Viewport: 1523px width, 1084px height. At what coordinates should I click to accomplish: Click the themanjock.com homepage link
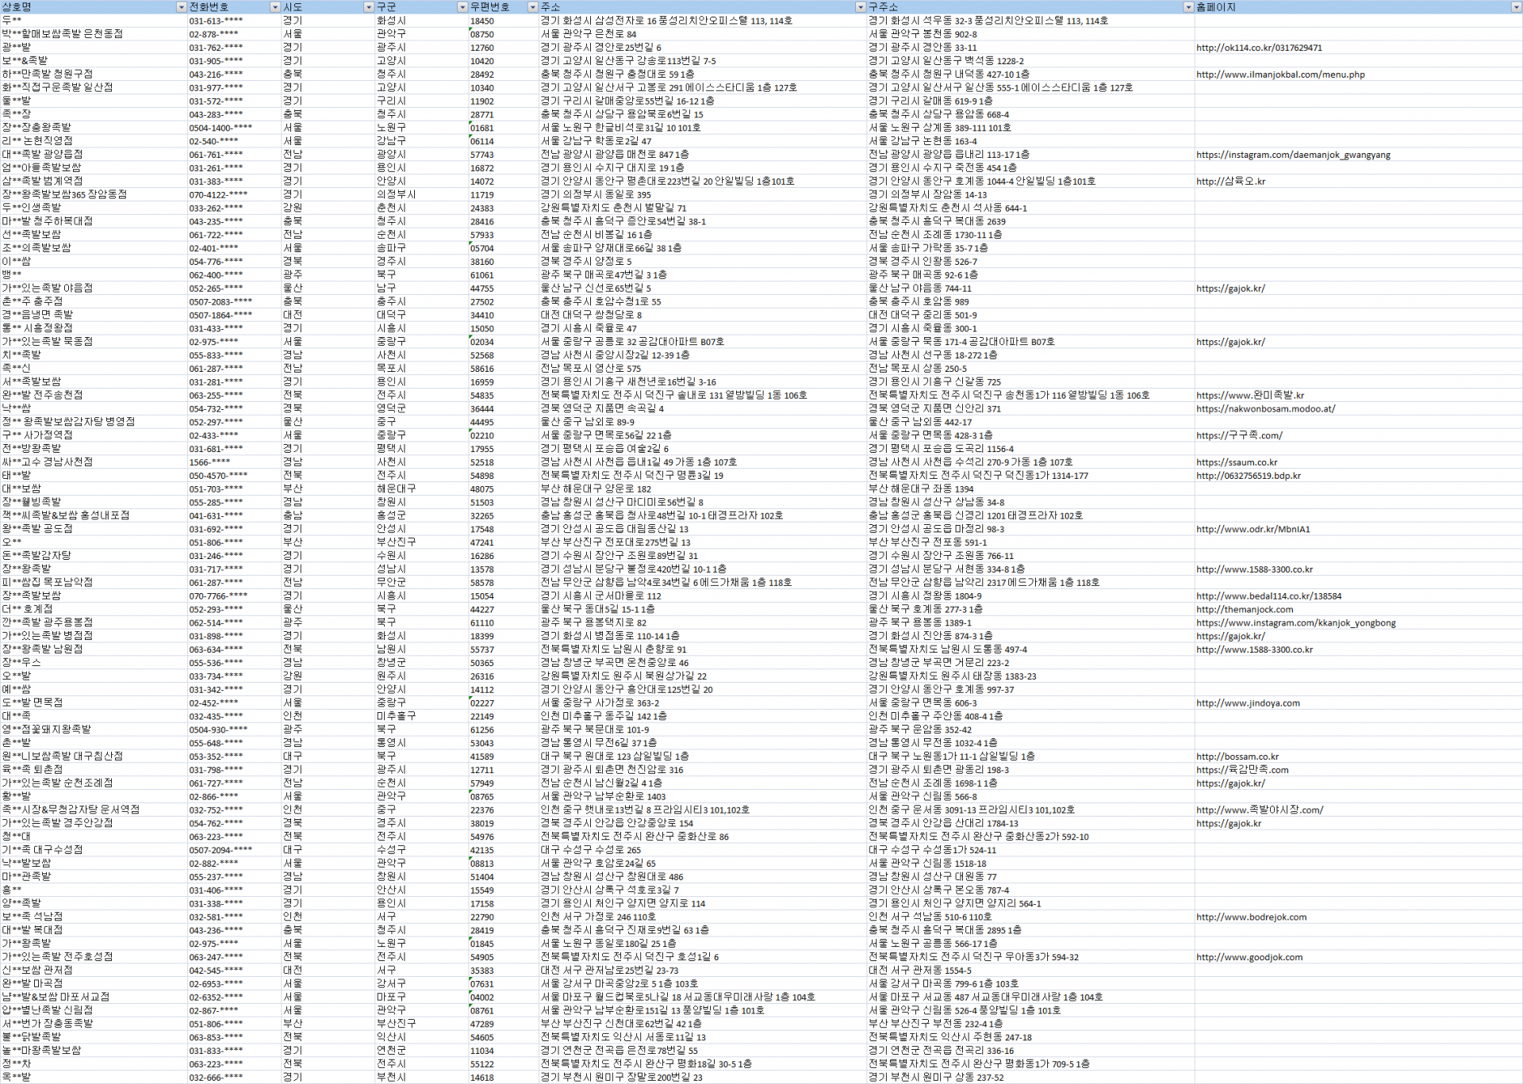point(1245,610)
